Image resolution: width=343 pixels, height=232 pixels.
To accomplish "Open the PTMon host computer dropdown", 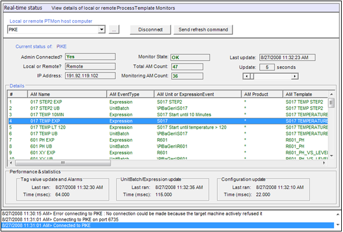I will (x=102, y=30).
